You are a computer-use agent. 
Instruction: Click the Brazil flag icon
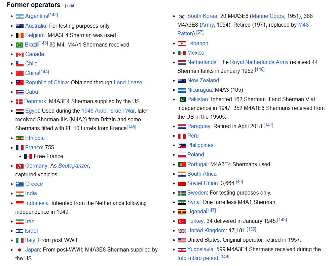tap(19, 45)
